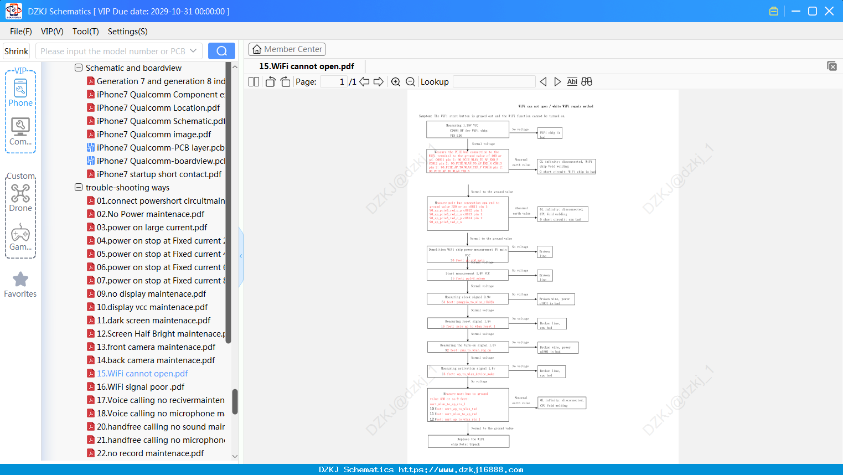Zoom out of the PDF

click(x=411, y=82)
